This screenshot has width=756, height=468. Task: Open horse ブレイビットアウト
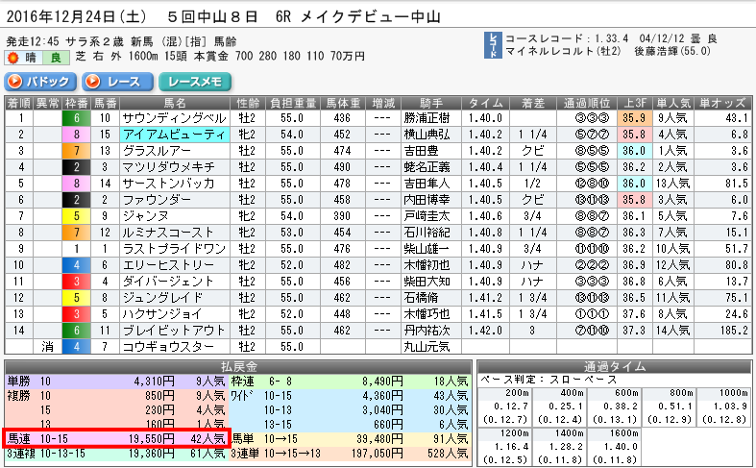174,331
